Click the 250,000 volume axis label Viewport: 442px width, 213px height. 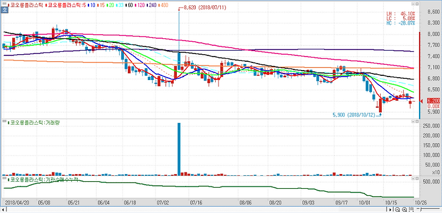point(432,126)
